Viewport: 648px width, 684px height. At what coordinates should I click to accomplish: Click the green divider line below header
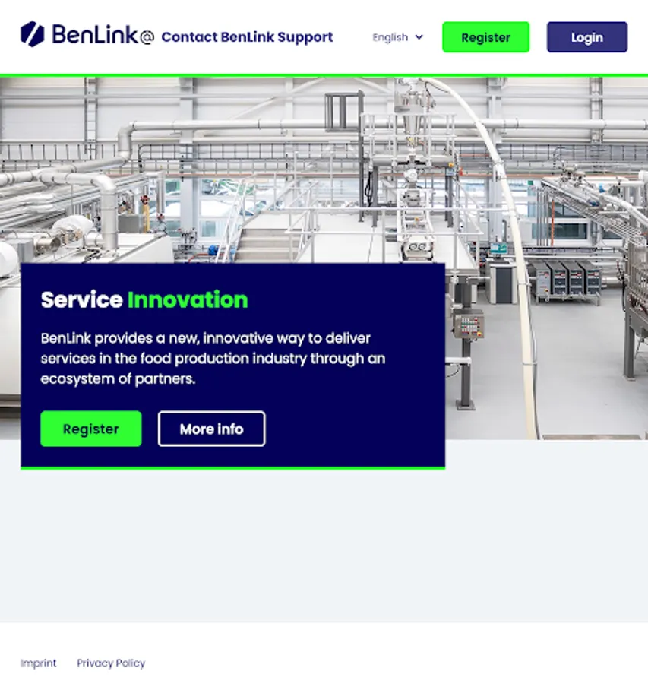coord(324,75)
